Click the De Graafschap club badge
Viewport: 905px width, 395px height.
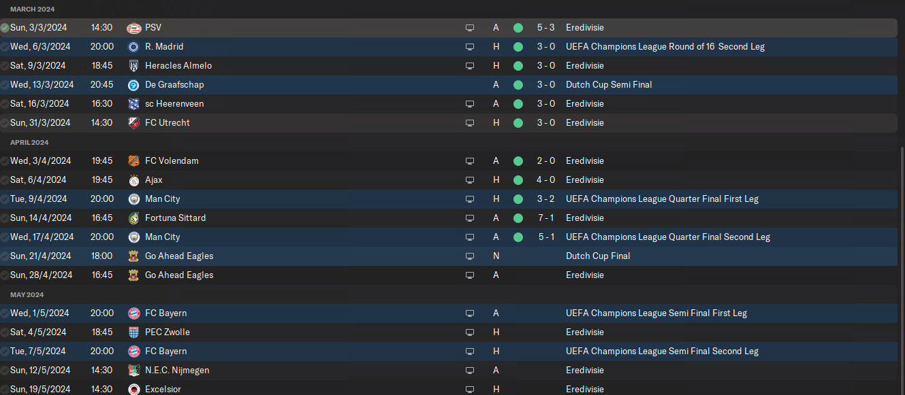click(x=133, y=85)
